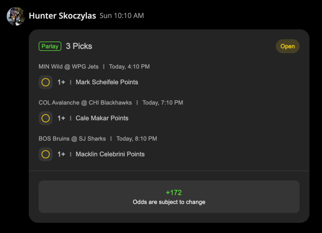The height and width of the screenshot is (233, 322).
Task: Select the Cale Makar Points pick
Action: tap(102, 118)
